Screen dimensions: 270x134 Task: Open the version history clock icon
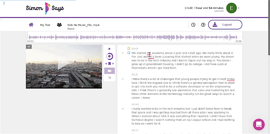click(x=193, y=25)
